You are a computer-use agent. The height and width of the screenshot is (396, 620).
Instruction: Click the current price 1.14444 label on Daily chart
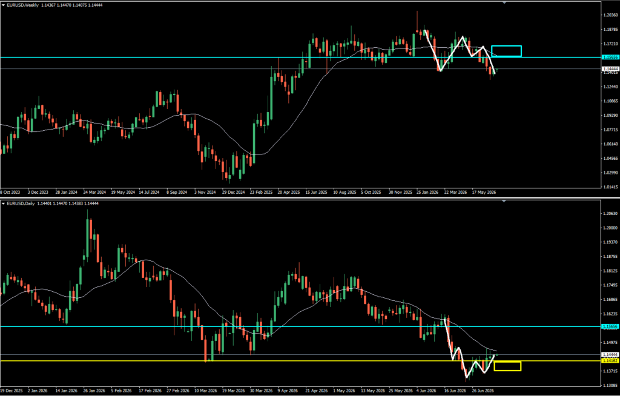(610, 354)
